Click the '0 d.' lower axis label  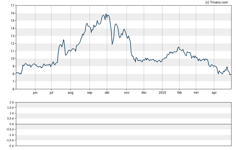(12, 124)
